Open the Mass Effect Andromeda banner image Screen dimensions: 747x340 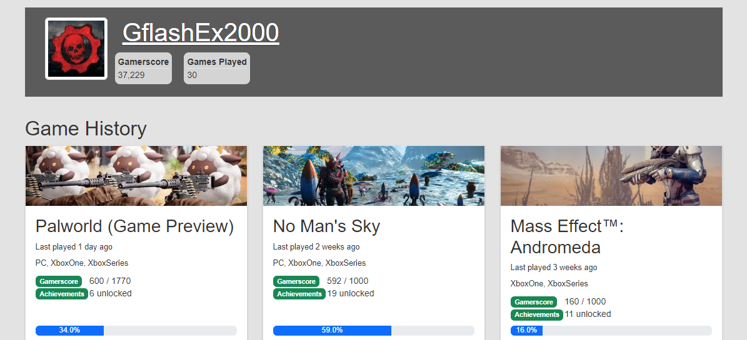click(611, 176)
